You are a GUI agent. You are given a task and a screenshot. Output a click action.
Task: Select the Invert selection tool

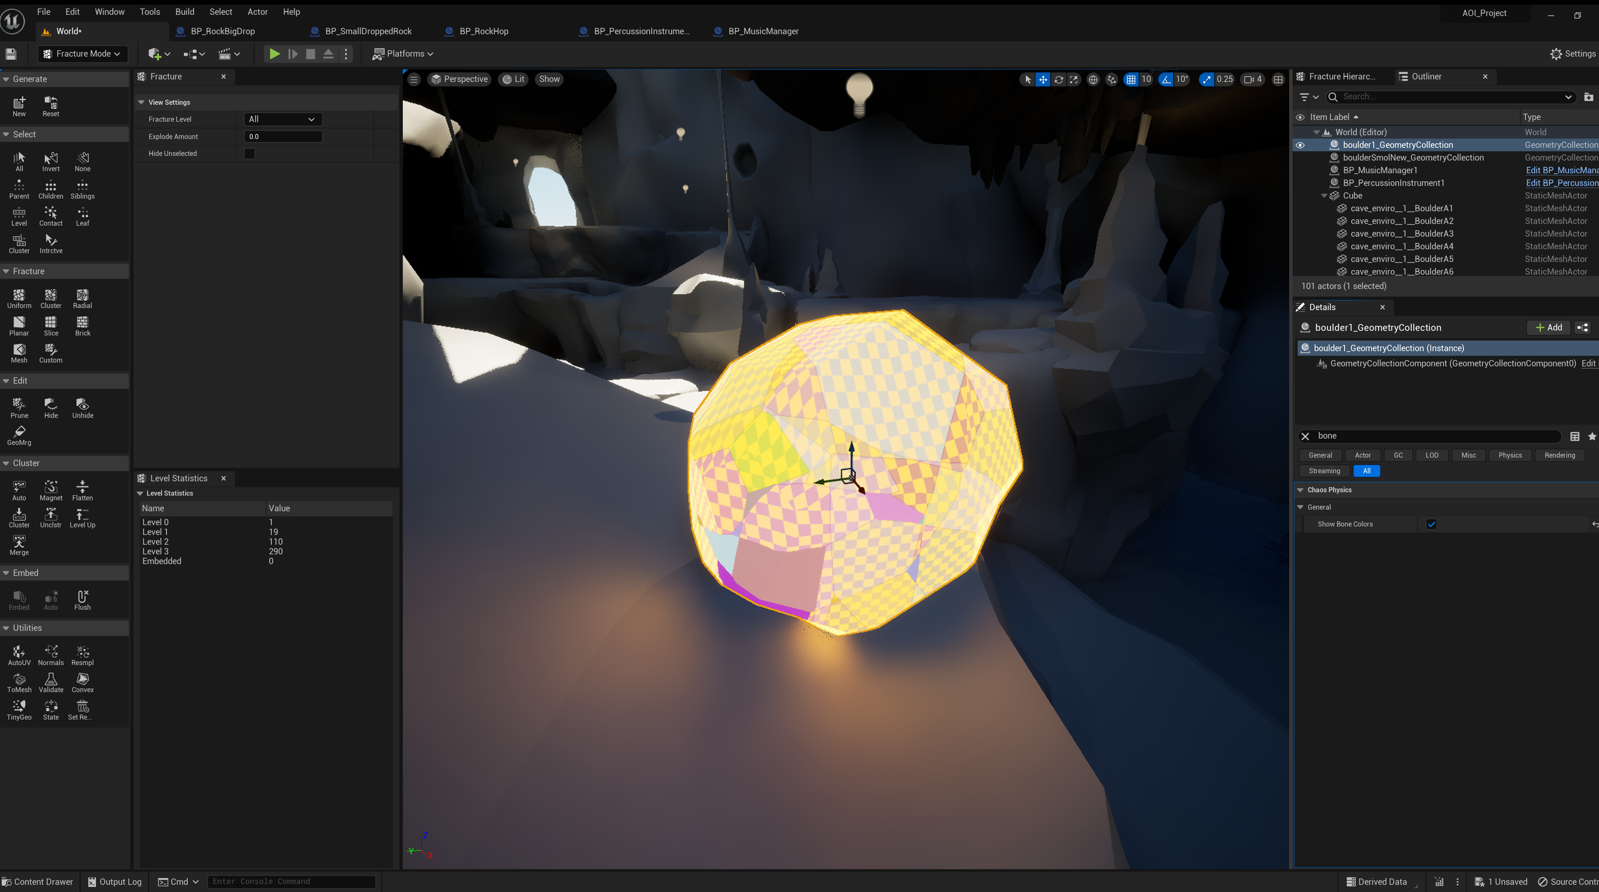point(51,161)
